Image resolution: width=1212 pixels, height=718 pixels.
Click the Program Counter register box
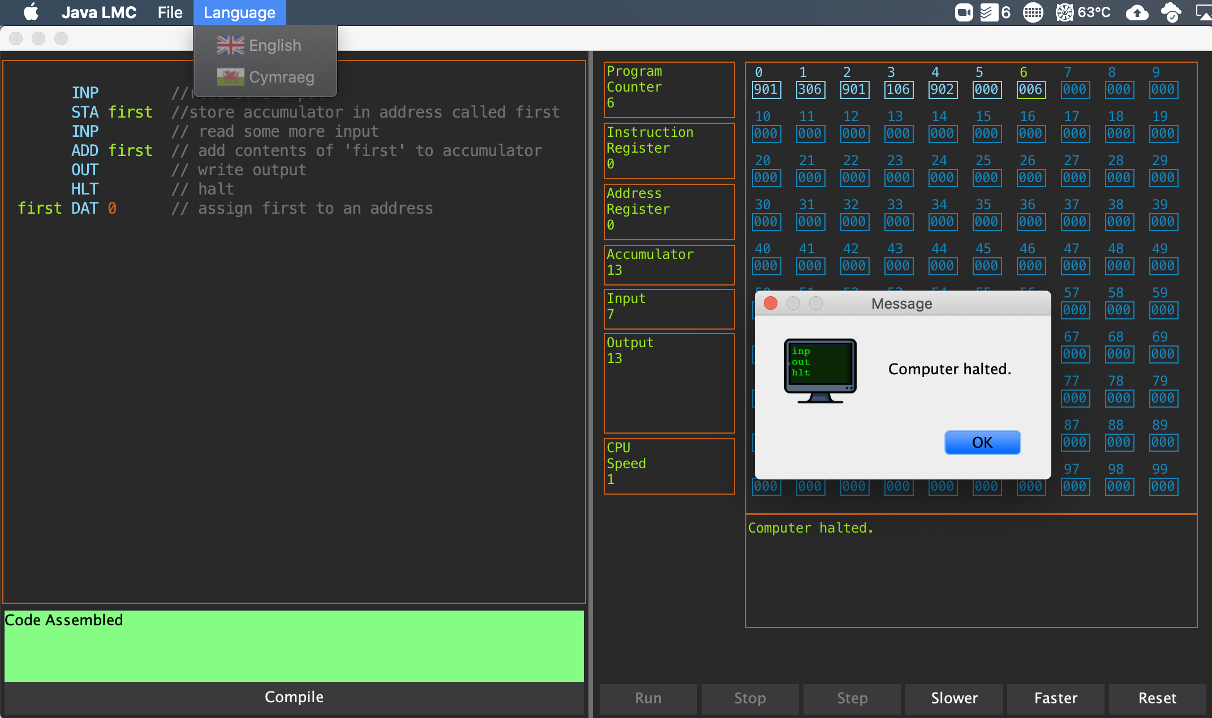point(669,89)
